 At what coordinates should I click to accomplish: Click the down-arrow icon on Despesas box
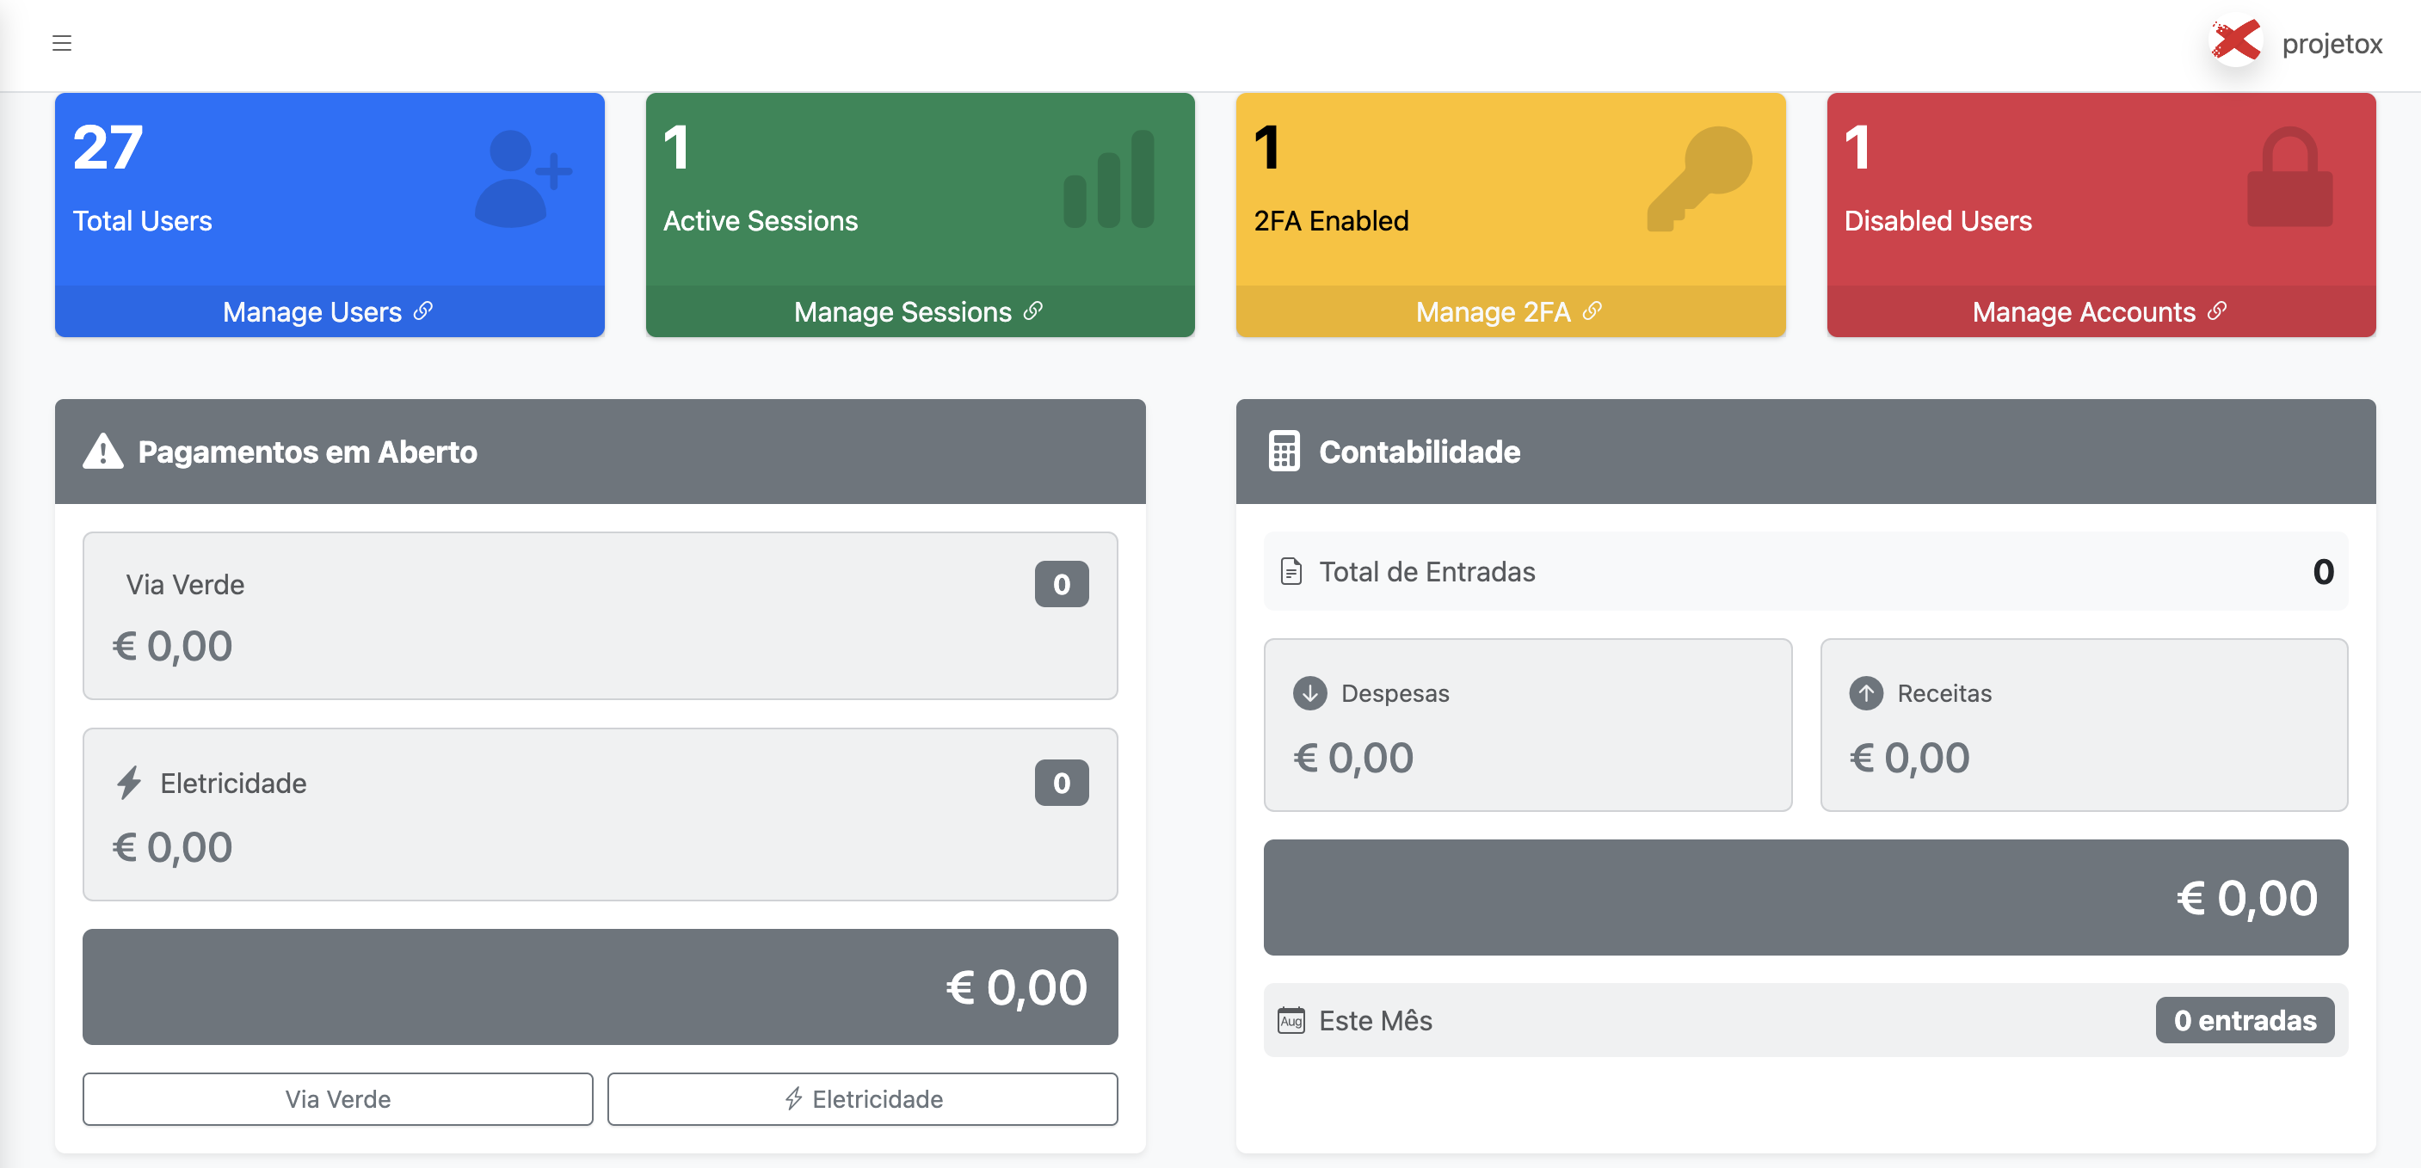(1310, 693)
